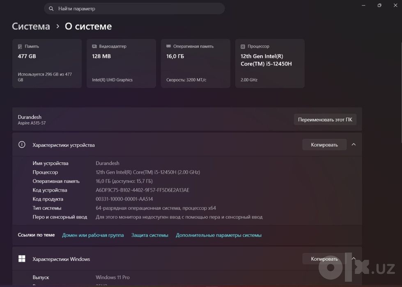Image resolution: width=402 pixels, height=287 pixels.
Task: Restore down the Settings window
Action: coord(379,5)
